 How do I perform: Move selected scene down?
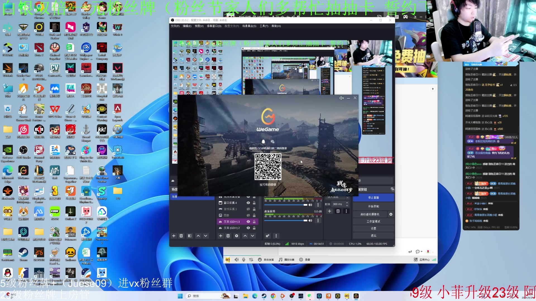click(206, 236)
